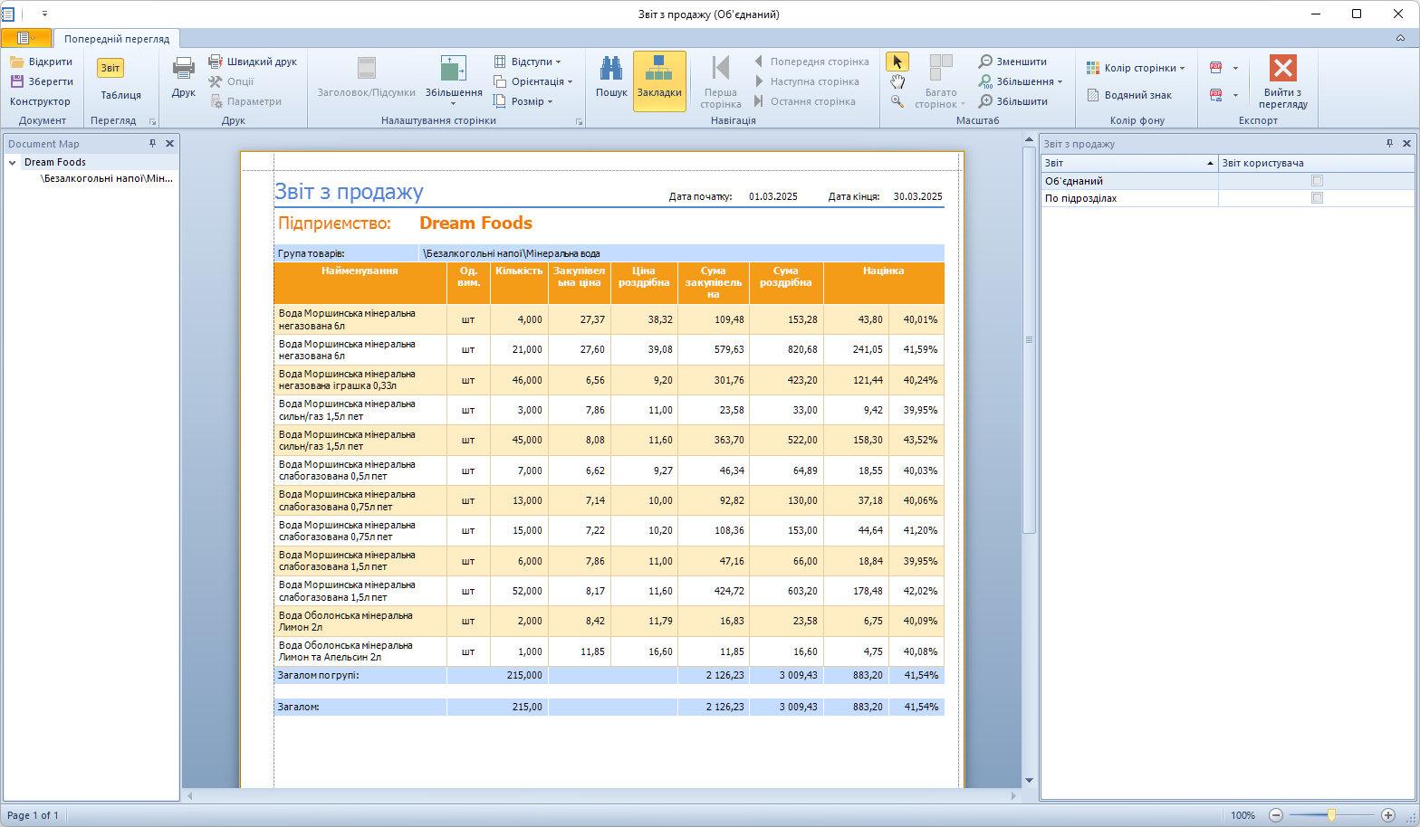This screenshot has width=1420, height=827.
Task: Click Зменшити zoom out icon
Action: [x=985, y=62]
